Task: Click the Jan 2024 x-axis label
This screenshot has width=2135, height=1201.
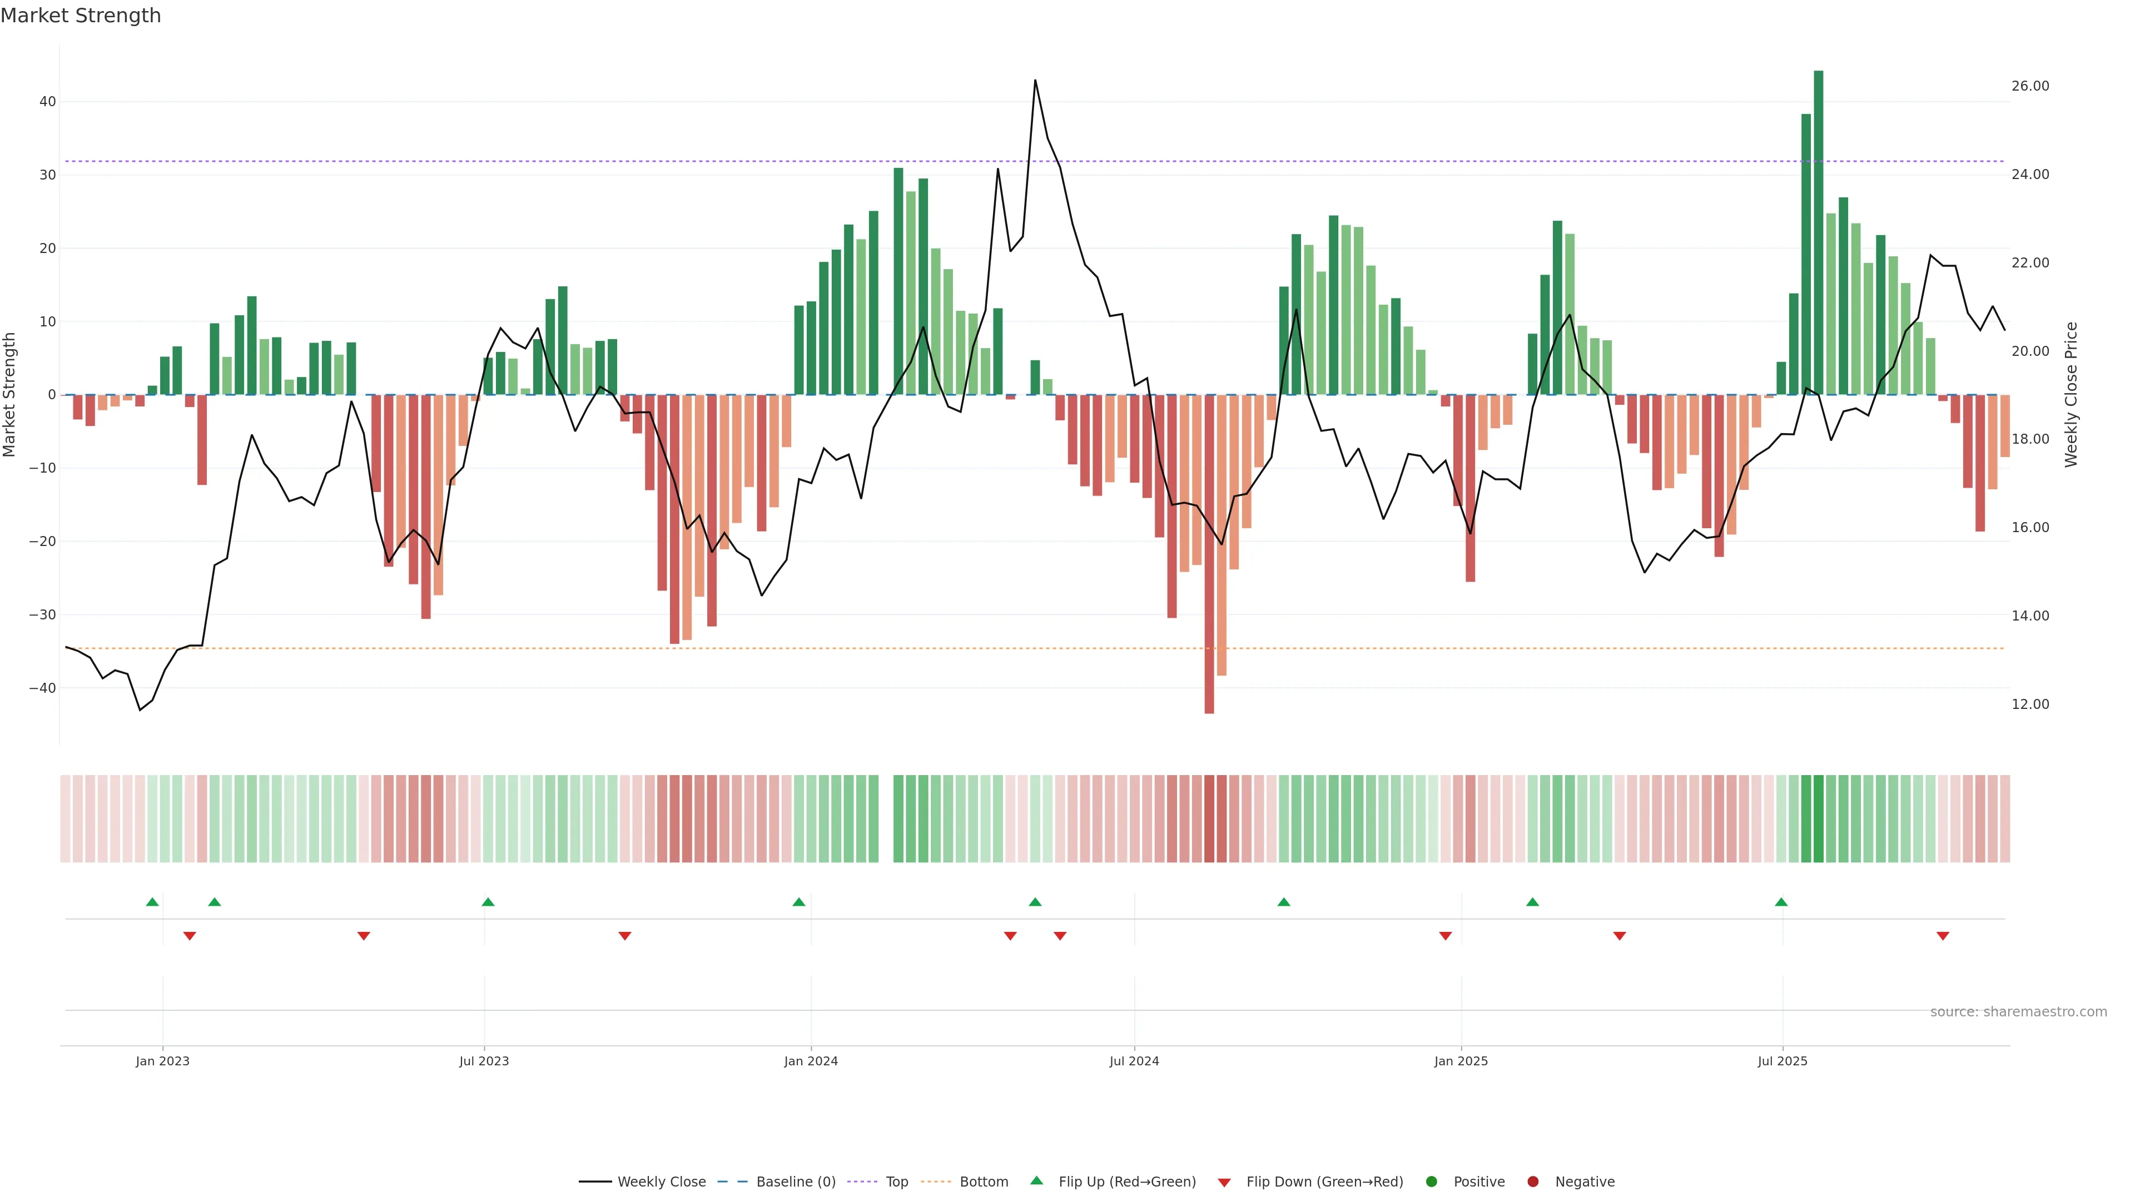Action: (811, 1061)
